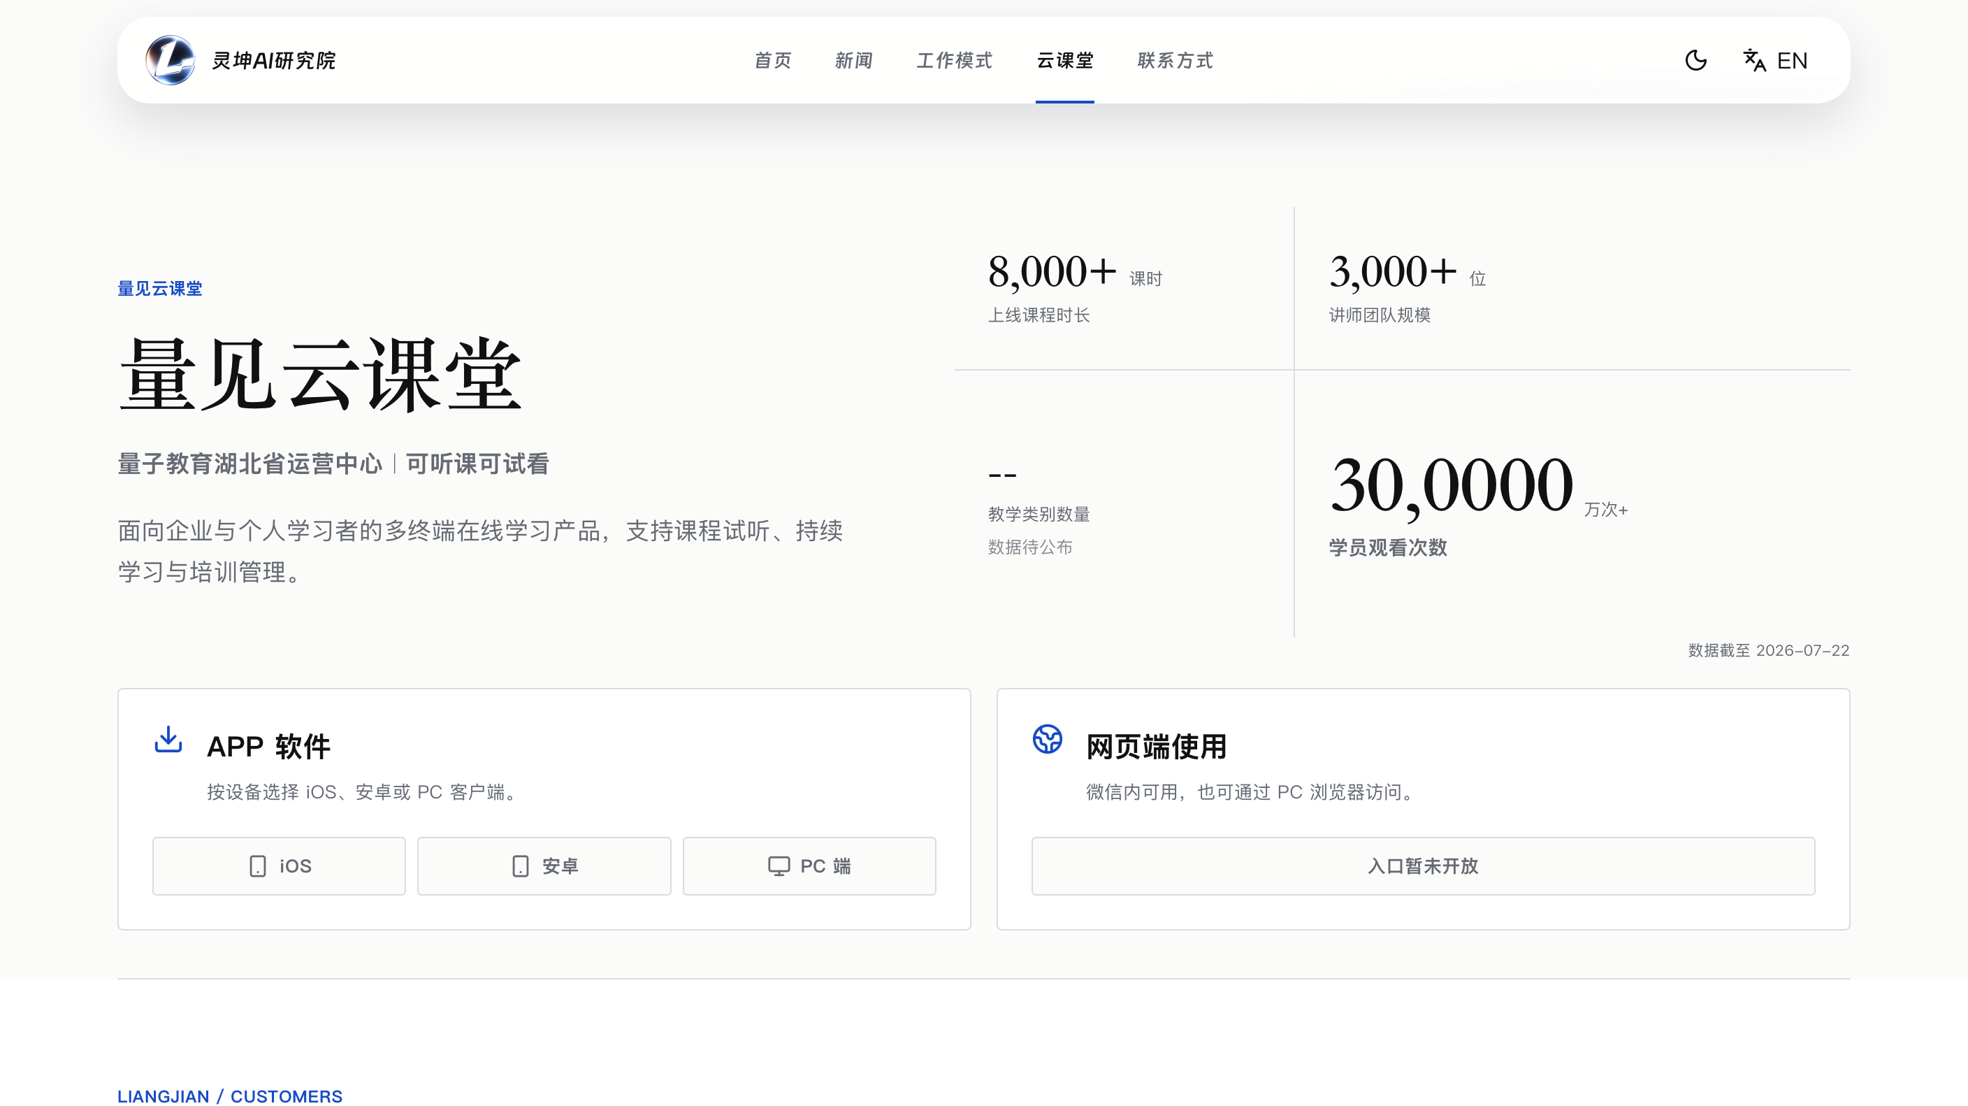Click the monitor icon in PC 端 button
Viewport: 1968px width, 1106px height.
(779, 866)
